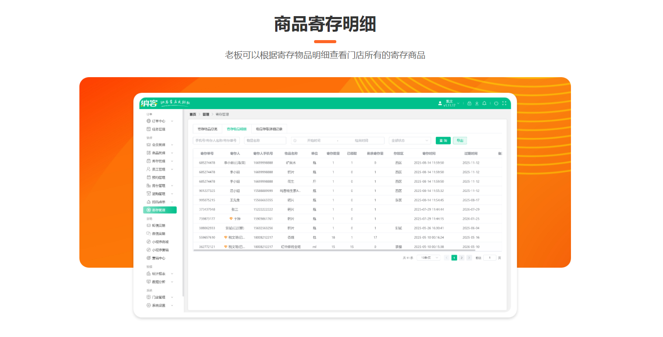The image size is (663, 337).
Task: Click inside the 物品名称 item name input field
Action: pos(265,140)
